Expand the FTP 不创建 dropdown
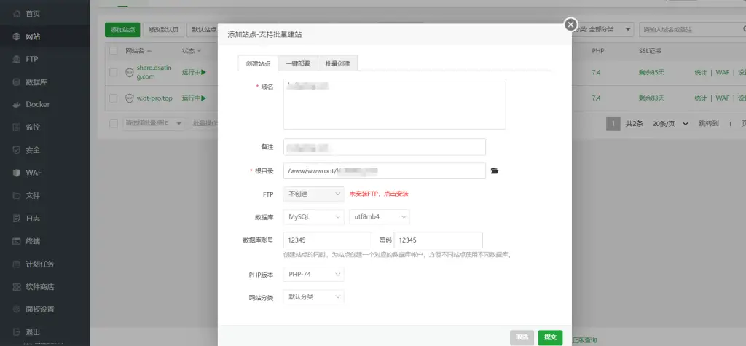Image resolution: width=746 pixels, height=346 pixels. [x=313, y=194]
